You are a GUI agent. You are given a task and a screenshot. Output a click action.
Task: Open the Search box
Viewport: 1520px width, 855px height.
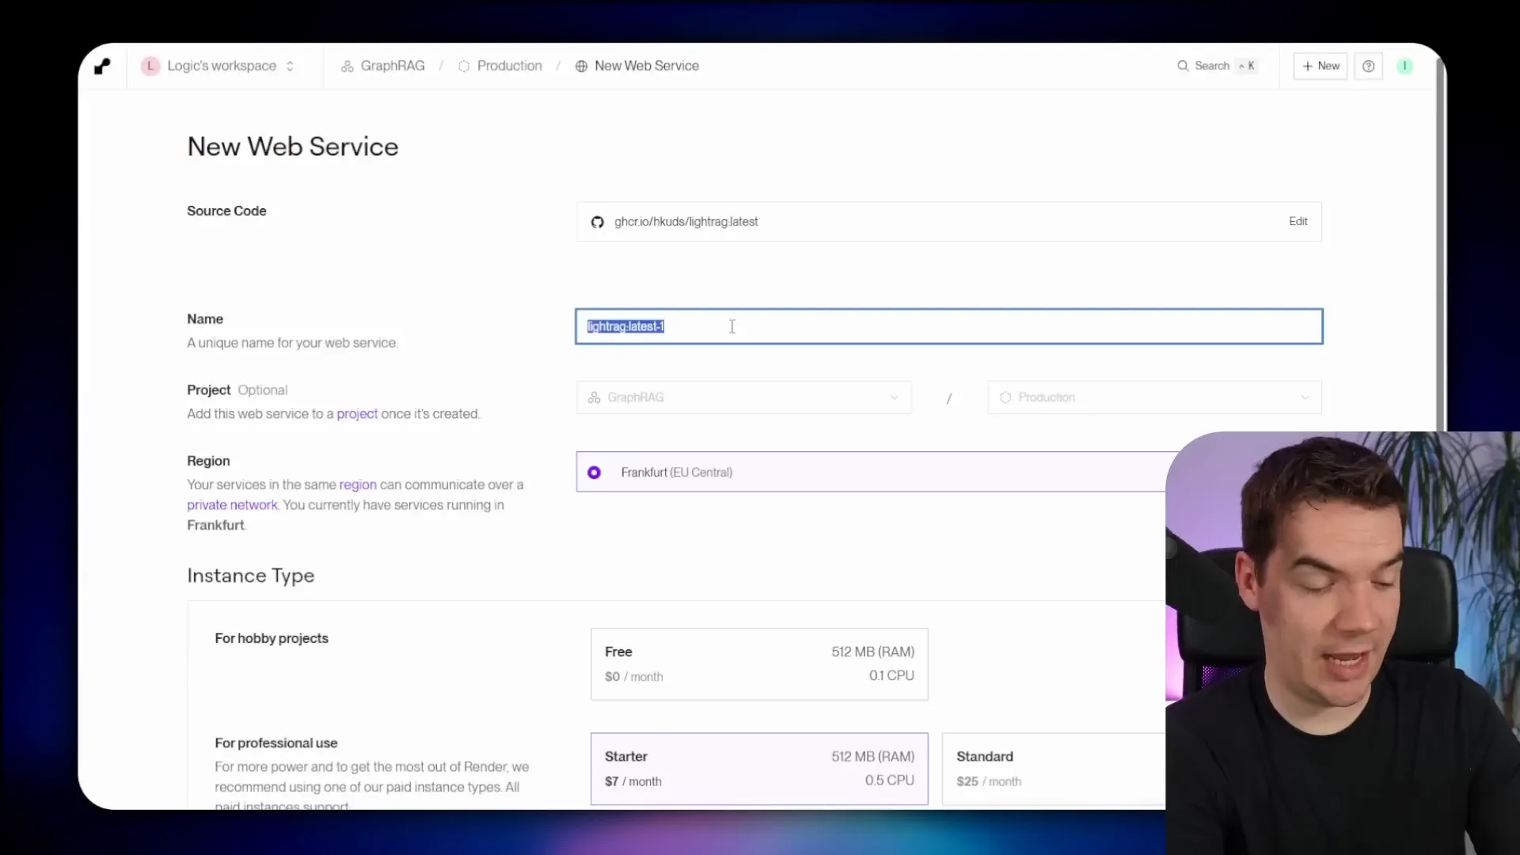[x=1217, y=66]
